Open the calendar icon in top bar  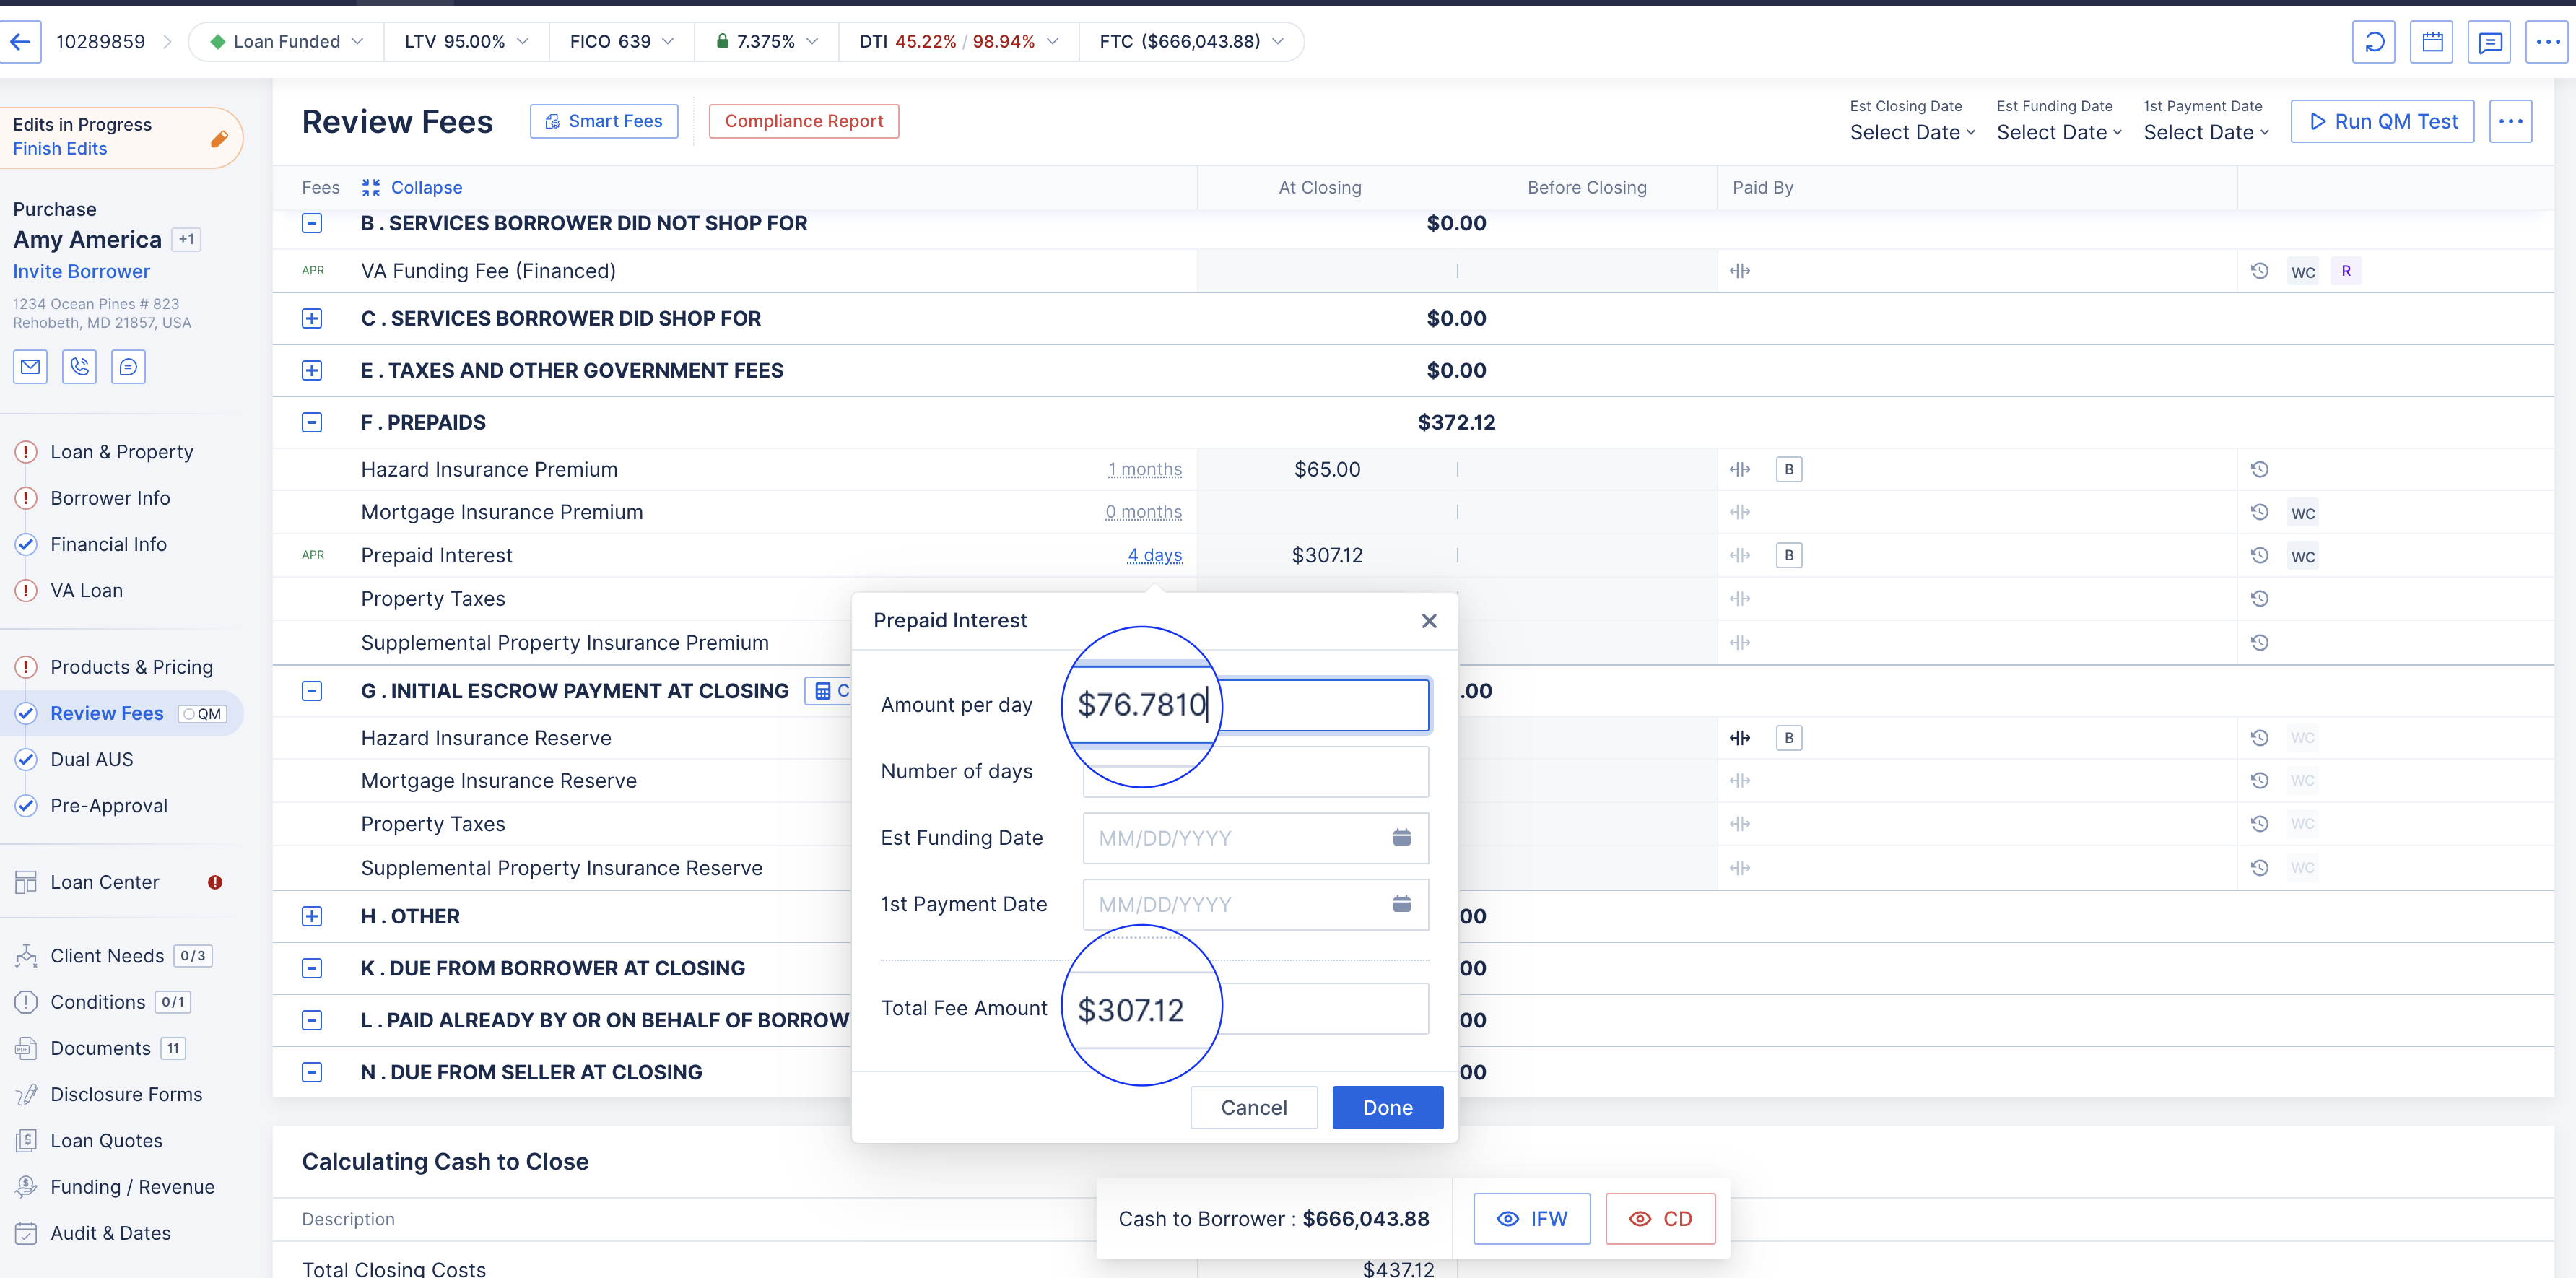point(2431,42)
